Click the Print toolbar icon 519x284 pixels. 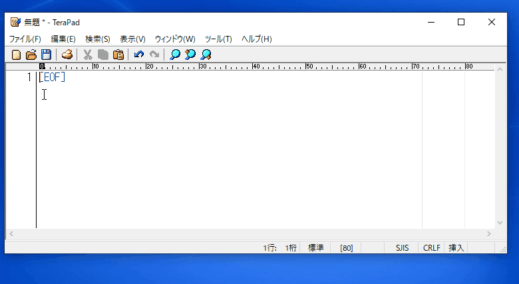coord(67,55)
